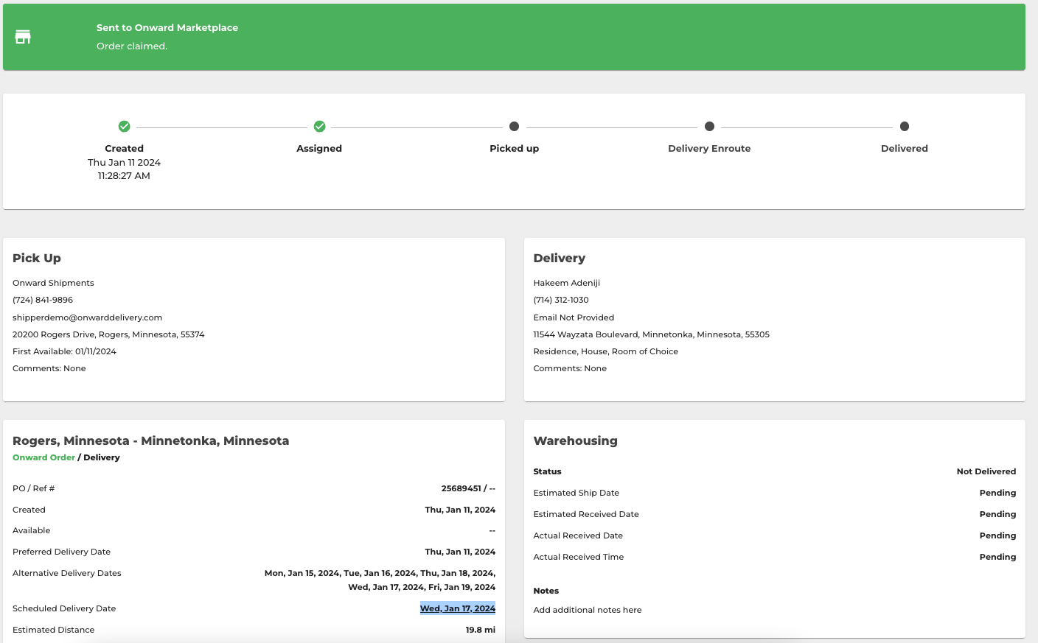The height and width of the screenshot is (643, 1038).
Task: Select the Delivery Enroute step dot
Action: coord(709,127)
